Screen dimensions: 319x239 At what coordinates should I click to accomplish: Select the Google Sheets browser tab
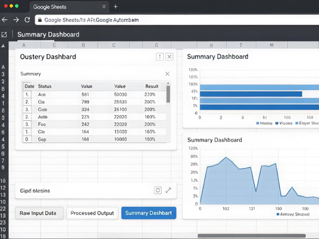pos(69,7)
